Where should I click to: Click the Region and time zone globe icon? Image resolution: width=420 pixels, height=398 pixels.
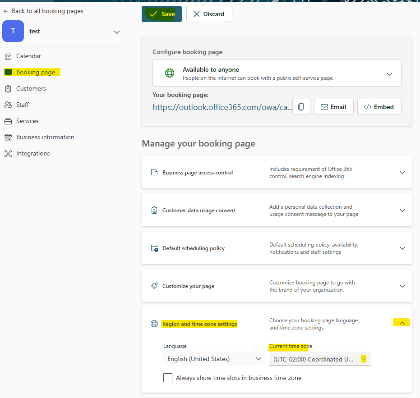(x=154, y=324)
